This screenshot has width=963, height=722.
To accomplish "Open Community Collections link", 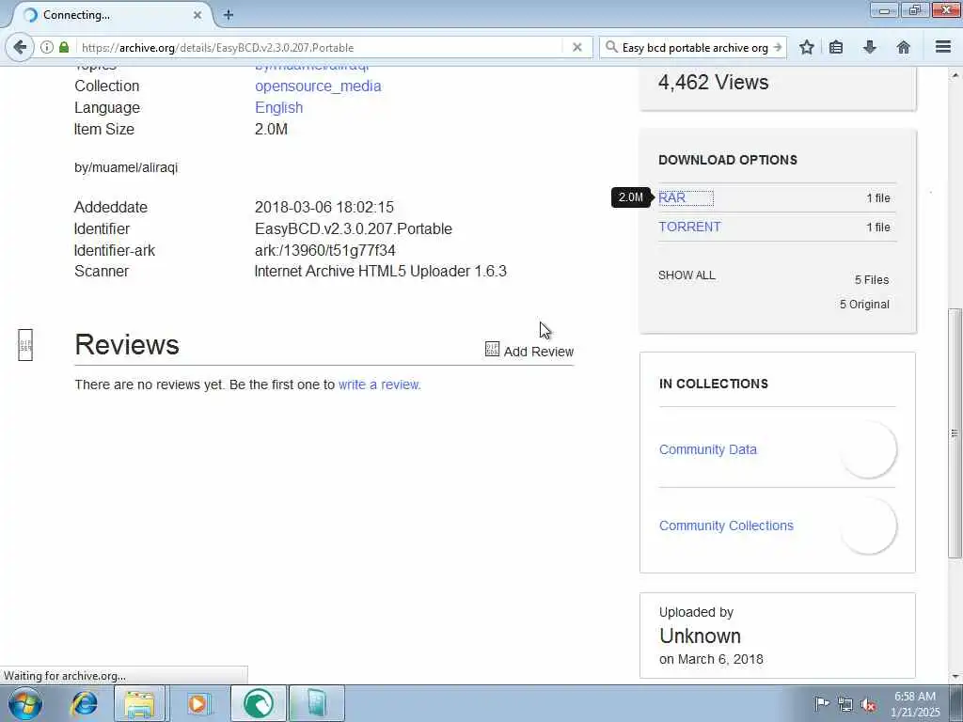I will [x=726, y=526].
